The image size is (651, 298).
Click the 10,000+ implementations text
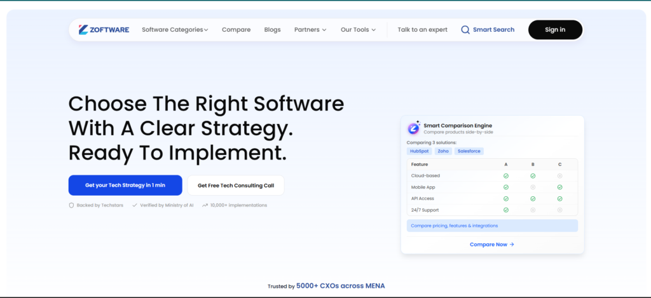point(239,205)
